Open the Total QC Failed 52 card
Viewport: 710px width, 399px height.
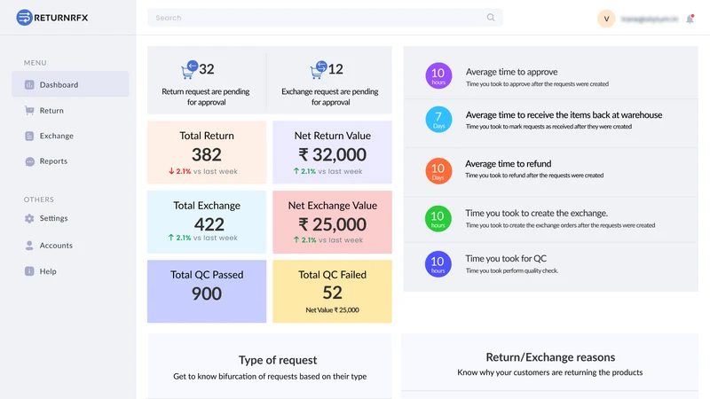click(332, 292)
